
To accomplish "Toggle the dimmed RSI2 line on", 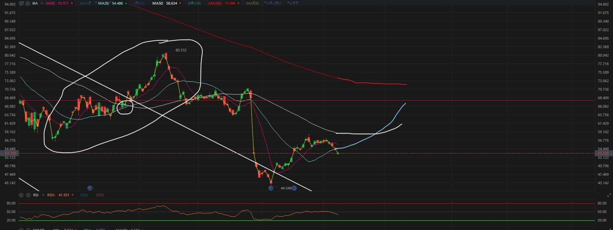I will click(84, 195).
